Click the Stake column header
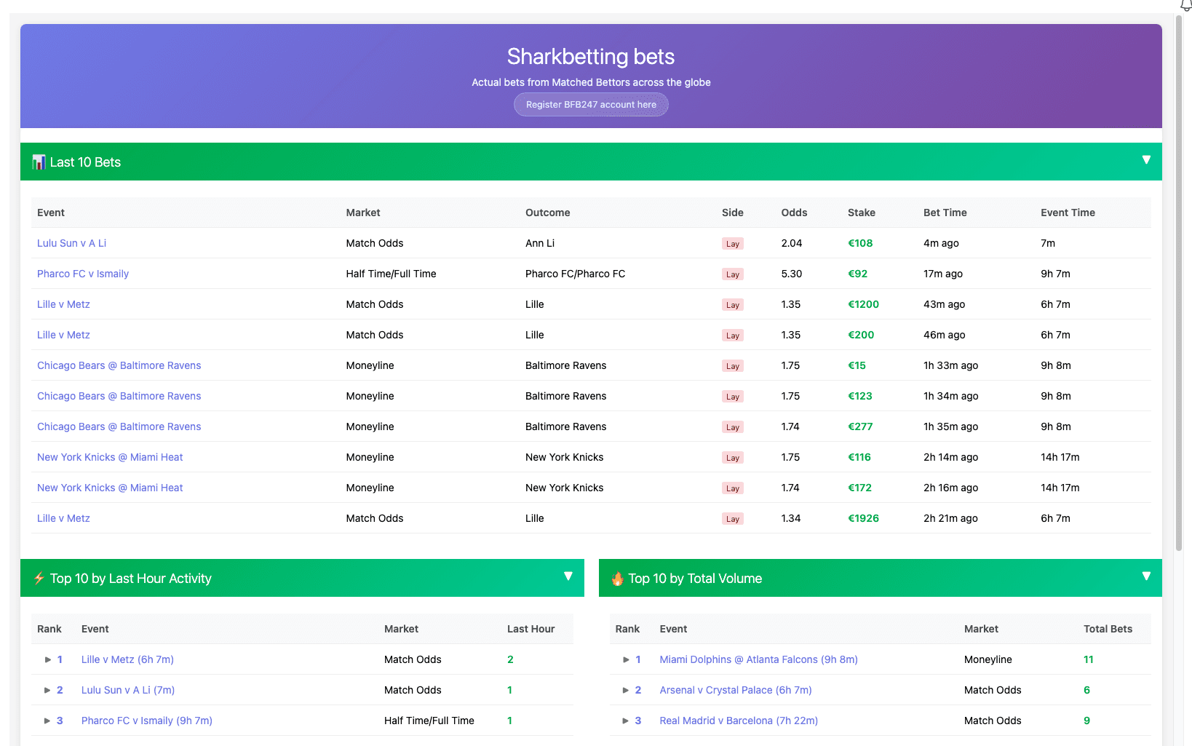The width and height of the screenshot is (1192, 746). tap(861, 213)
